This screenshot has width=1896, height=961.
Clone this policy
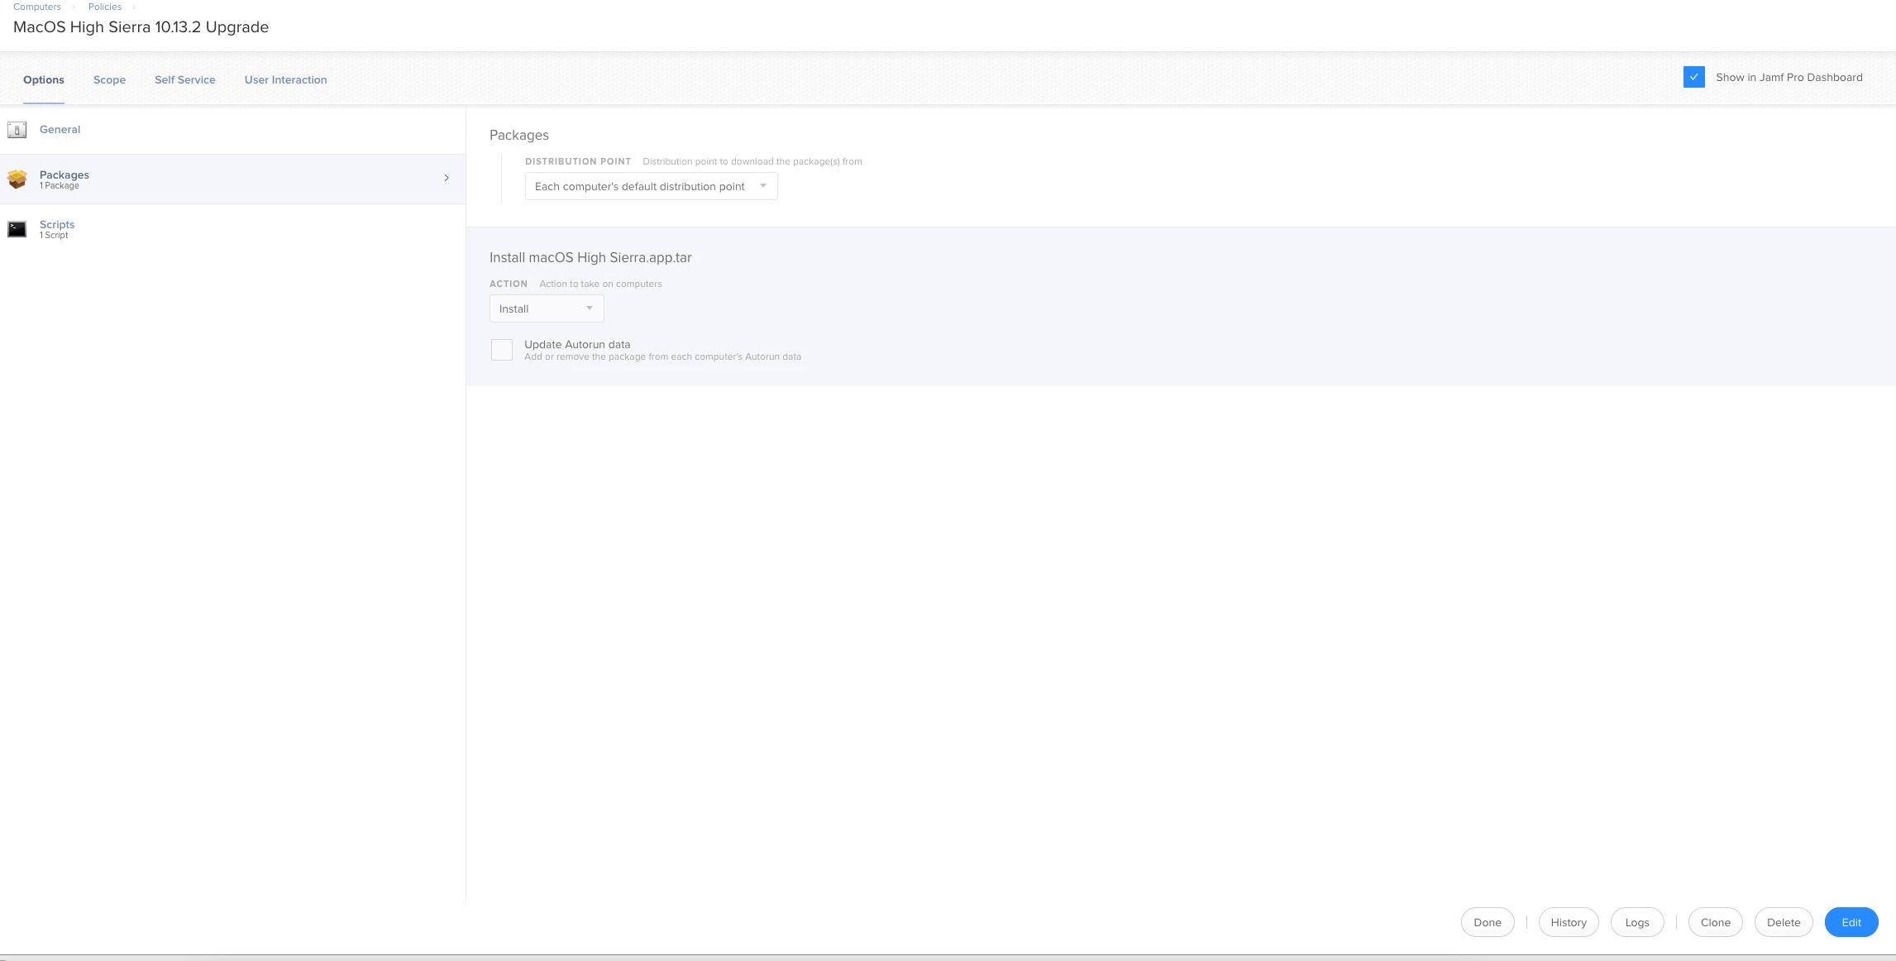point(1715,922)
